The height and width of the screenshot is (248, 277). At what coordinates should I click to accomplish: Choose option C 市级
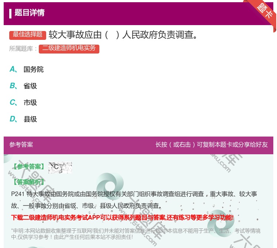pos(23,103)
